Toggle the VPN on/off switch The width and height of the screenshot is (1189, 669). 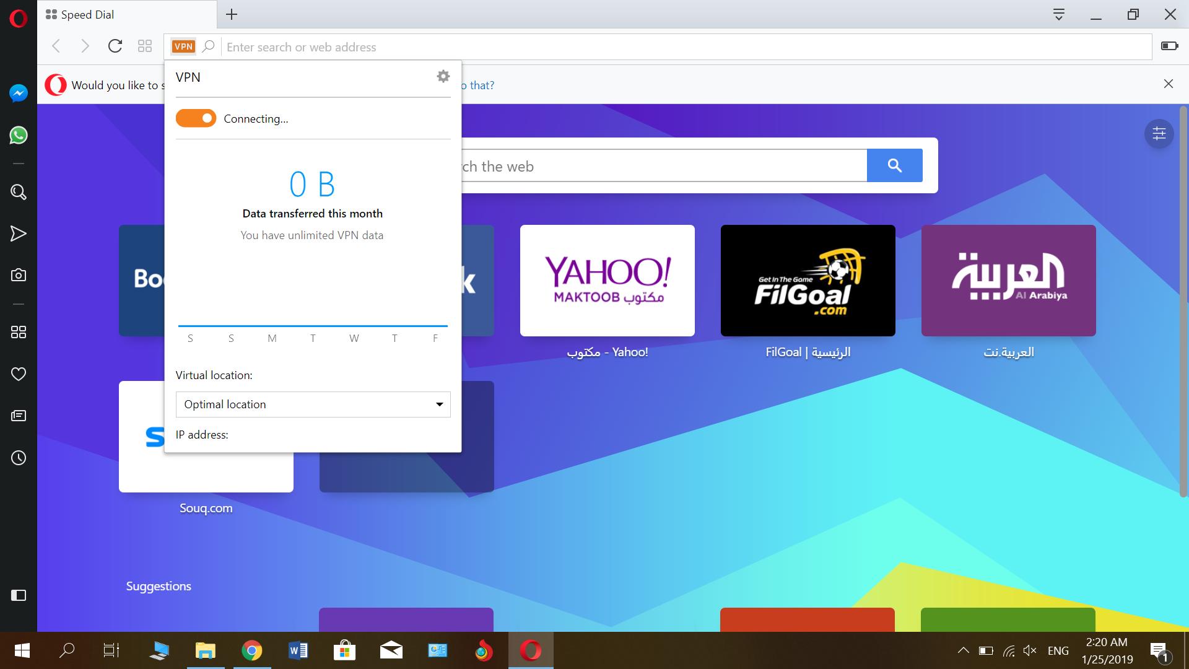point(196,118)
